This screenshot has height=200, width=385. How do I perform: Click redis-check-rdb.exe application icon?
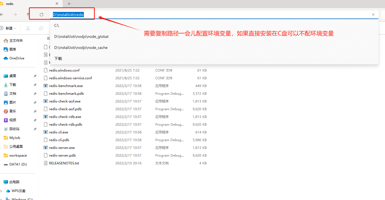46,117
